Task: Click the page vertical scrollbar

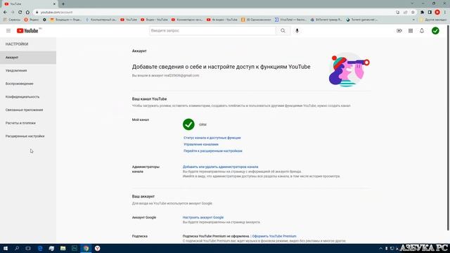Action: (448, 128)
